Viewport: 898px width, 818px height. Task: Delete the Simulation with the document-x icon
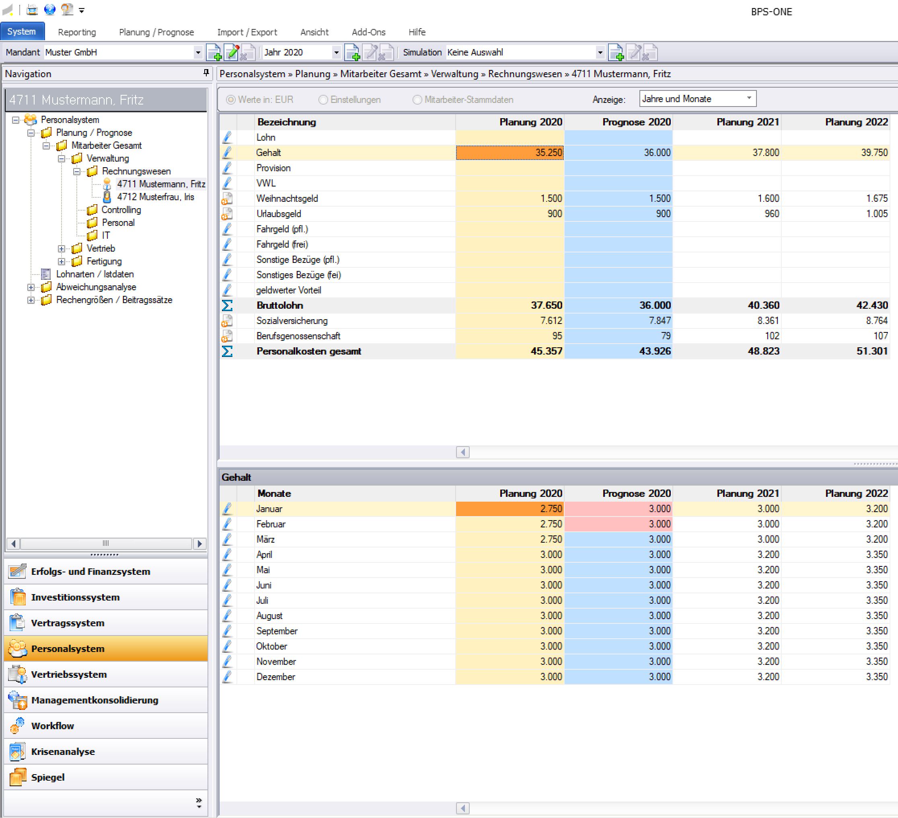point(649,53)
